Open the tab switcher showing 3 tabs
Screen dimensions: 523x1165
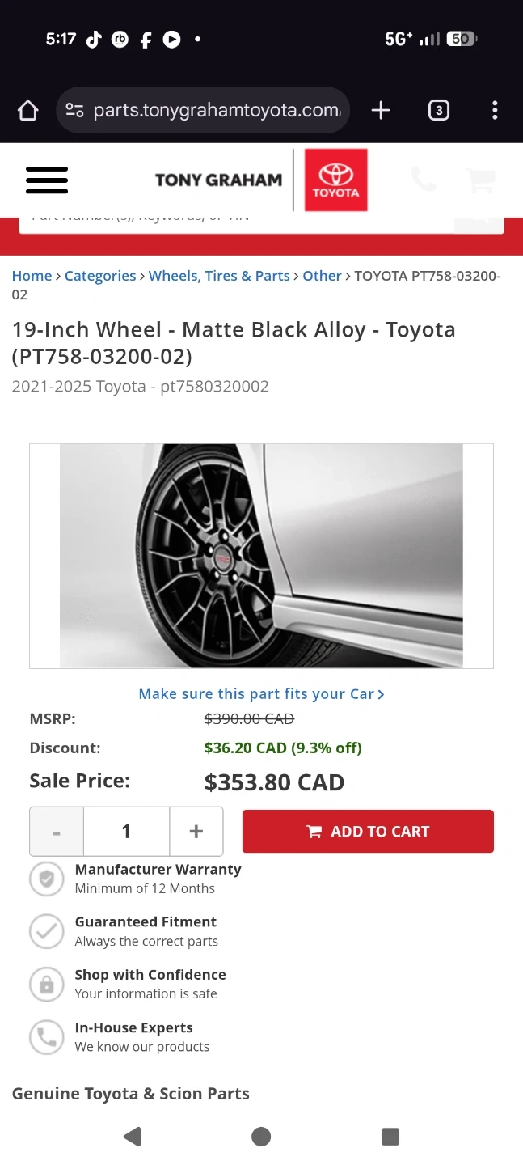tap(438, 111)
